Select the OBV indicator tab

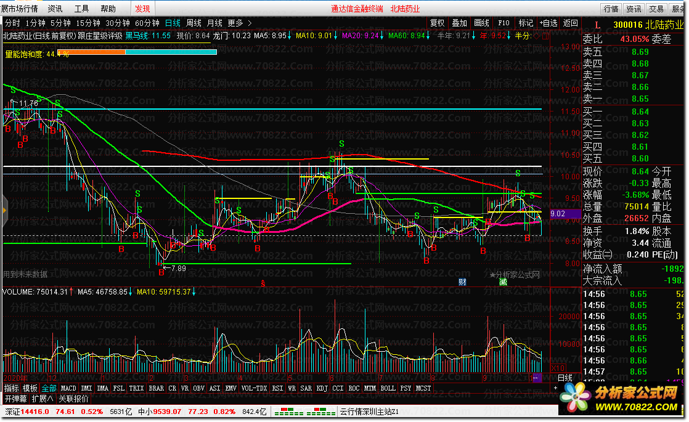tap(198, 388)
